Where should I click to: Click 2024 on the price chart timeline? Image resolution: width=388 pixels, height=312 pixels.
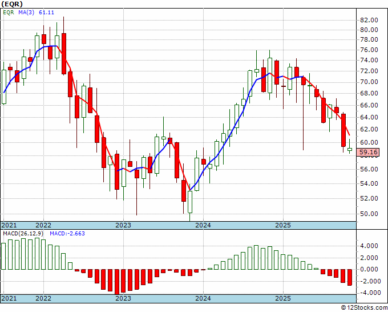203,225
